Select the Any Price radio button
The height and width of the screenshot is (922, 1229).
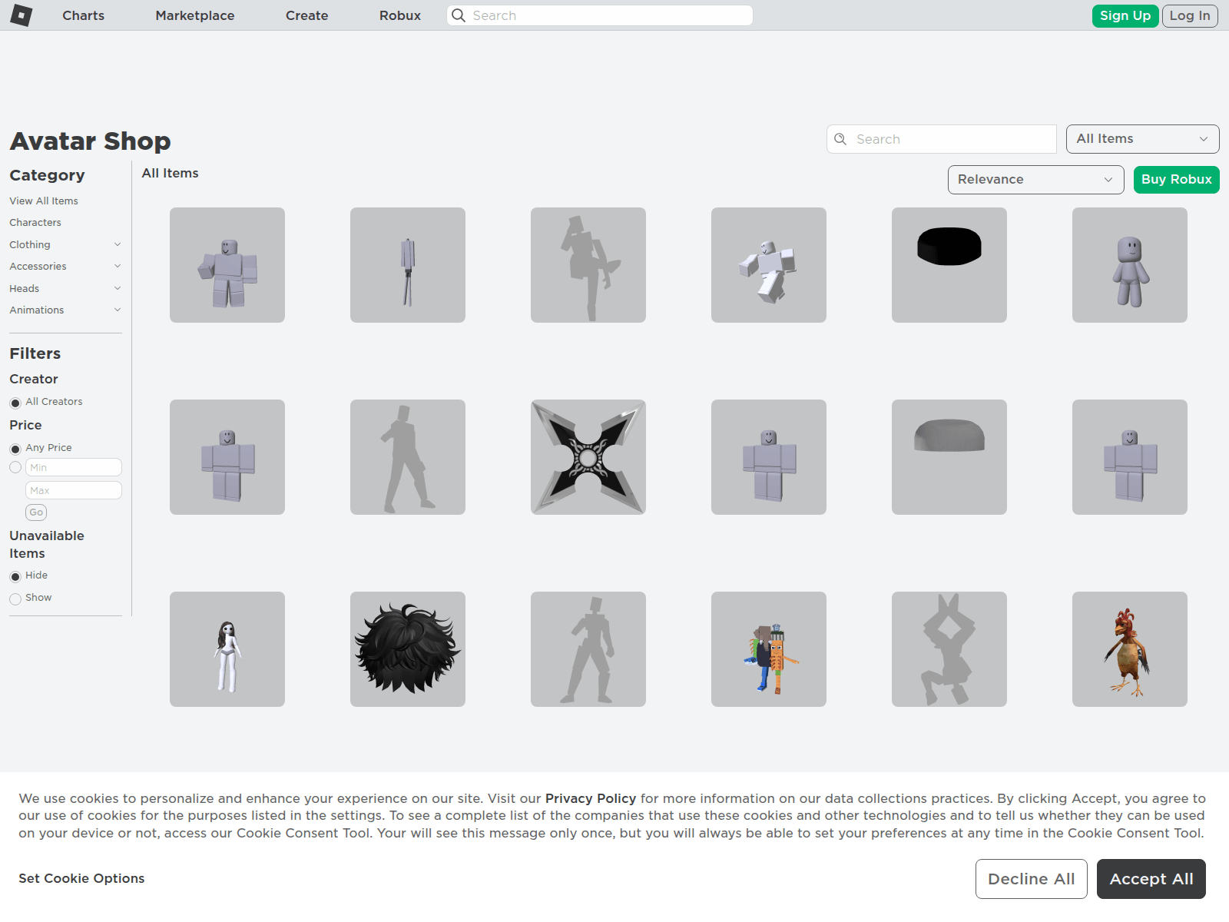(x=15, y=449)
